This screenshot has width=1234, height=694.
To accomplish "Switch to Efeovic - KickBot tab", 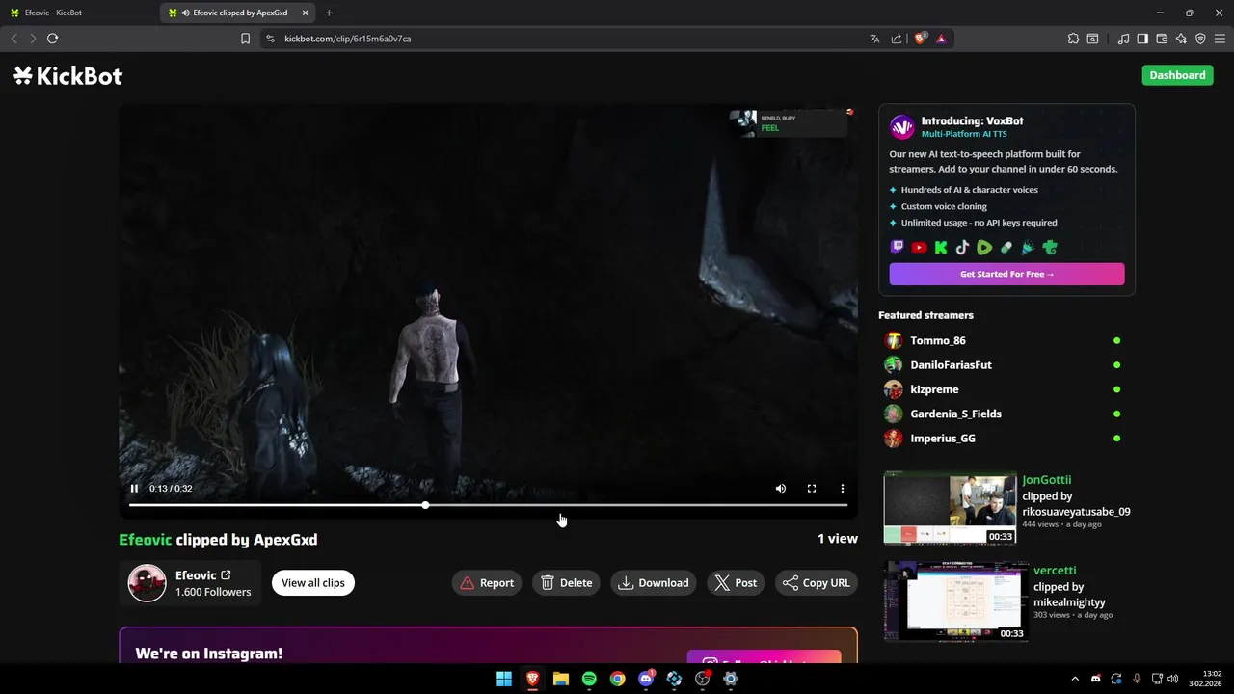I will pos(77,13).
